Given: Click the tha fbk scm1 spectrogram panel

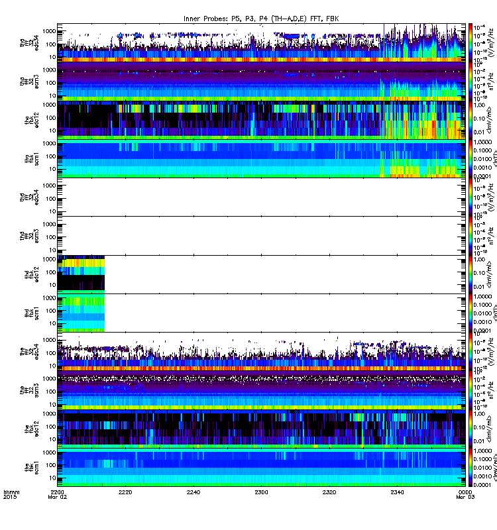Looking at the screenshot, I should tap(261, 158).
